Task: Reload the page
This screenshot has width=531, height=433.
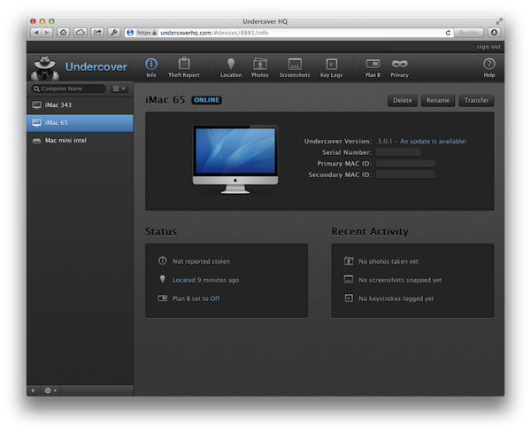Action: click(x=448, y=33)
